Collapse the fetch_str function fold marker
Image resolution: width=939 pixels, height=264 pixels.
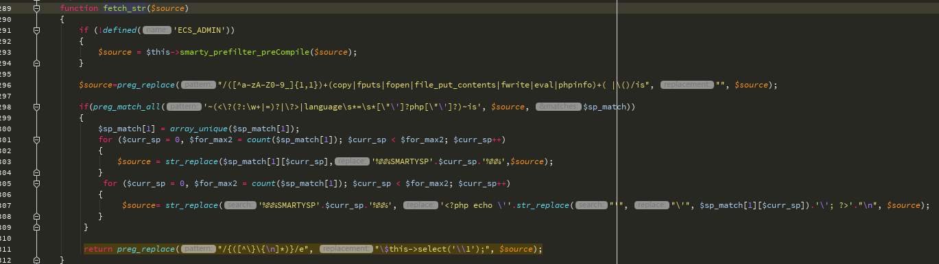(x=37, y=8)
